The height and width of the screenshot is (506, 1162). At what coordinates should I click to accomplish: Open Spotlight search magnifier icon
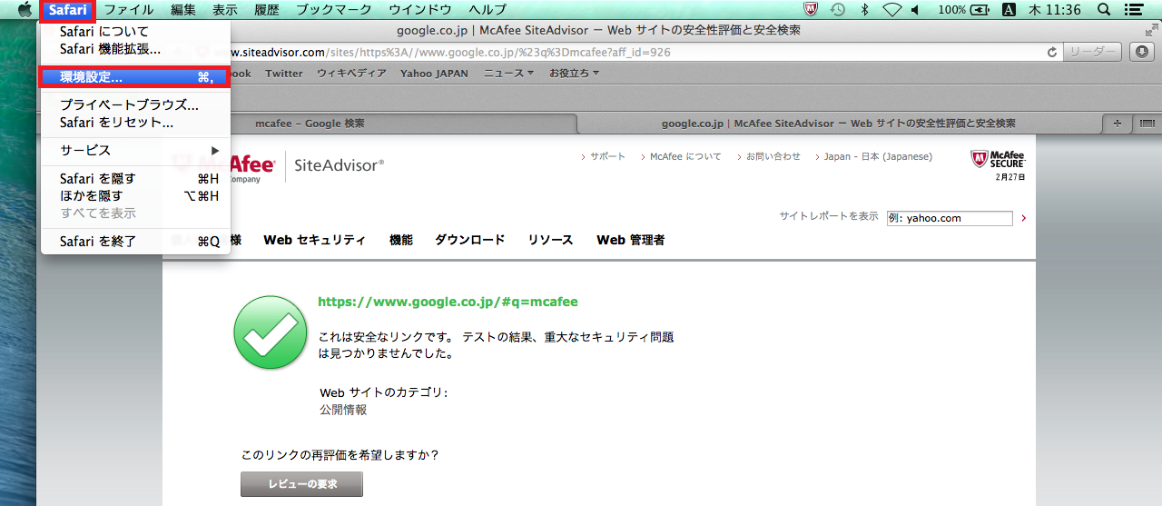[1103, 10]
